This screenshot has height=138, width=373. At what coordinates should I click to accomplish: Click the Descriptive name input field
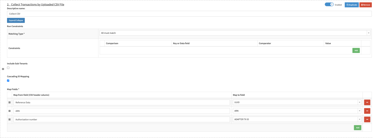coord(189,14)
